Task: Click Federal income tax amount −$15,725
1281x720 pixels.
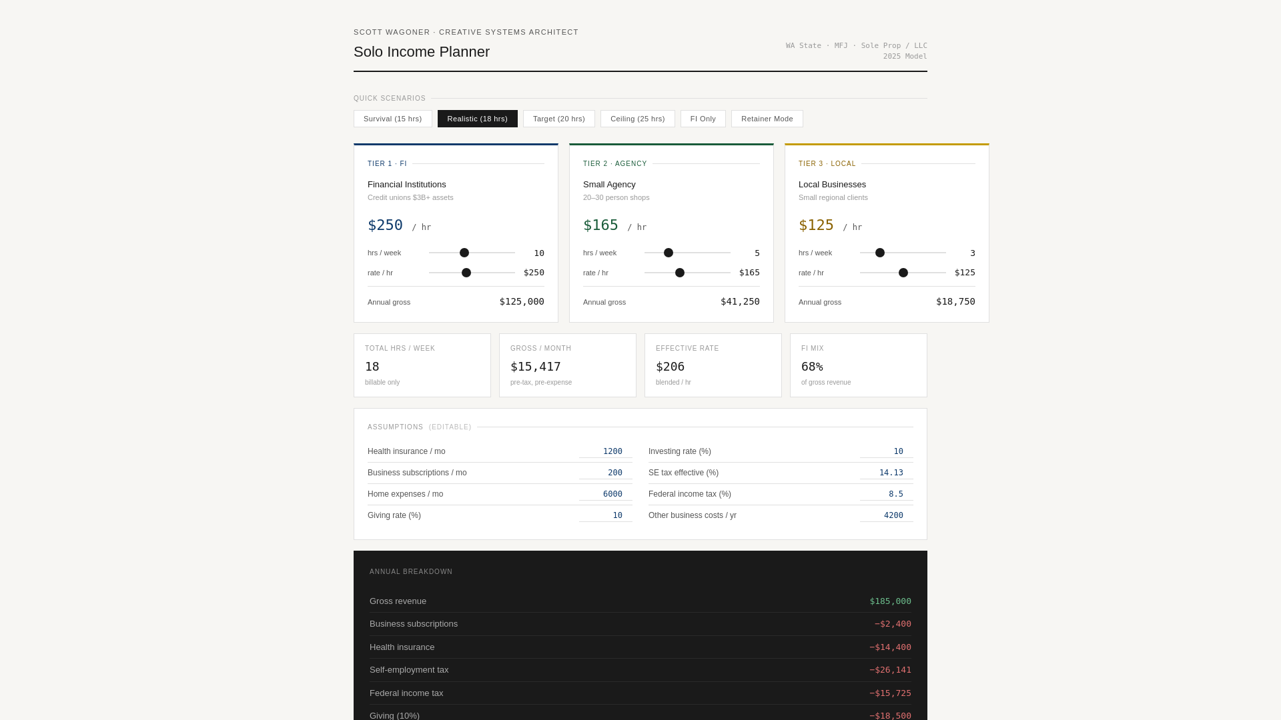Action: tap(890, 693)
